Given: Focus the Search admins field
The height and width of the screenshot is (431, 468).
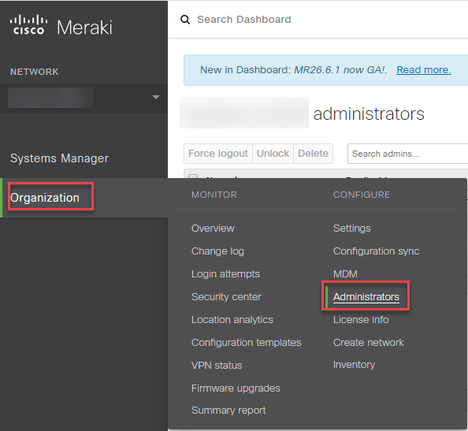Looking at the screenshot, I should pyautogui.click(x=407, y=154).
